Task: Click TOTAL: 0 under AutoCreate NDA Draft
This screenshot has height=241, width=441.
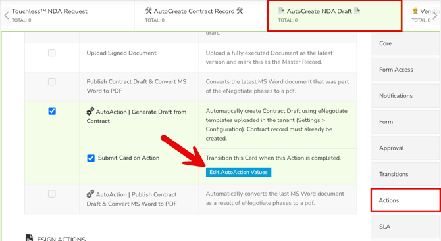Action: [288, 20]
